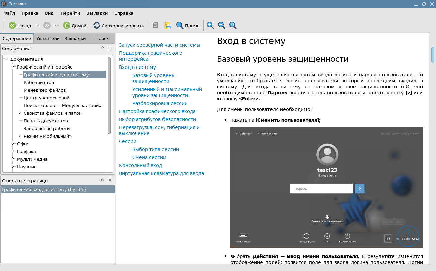This screenshot has width=436, height=271.
Task: Click the contents tree vertical scrollbar
Action: coord(109,96)
